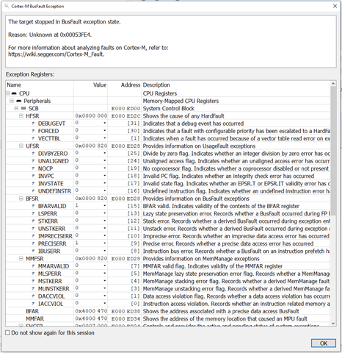Click the DIVBYZERO bitfield icon
Viewport: 342px width, 353px height.
33,154
